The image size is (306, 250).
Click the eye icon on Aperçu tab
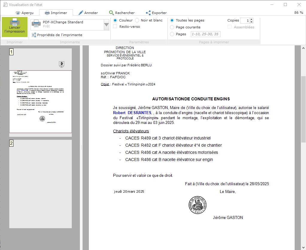(x=18, y=13)
